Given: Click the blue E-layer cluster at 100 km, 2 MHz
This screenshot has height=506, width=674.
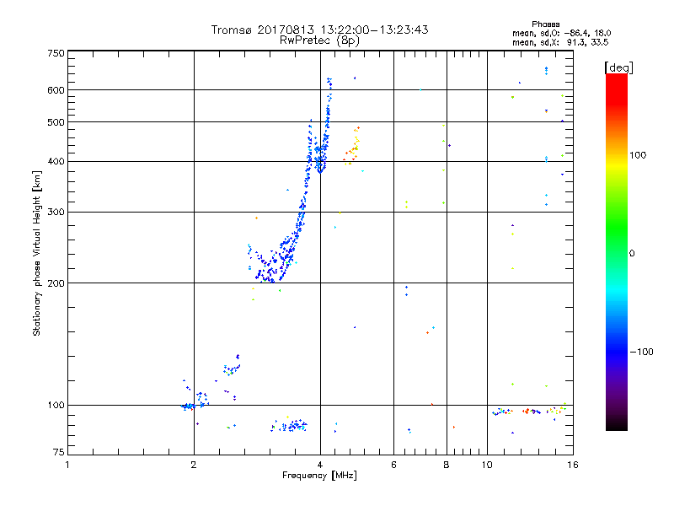Looking at the screenshot, I should point(188,406).
